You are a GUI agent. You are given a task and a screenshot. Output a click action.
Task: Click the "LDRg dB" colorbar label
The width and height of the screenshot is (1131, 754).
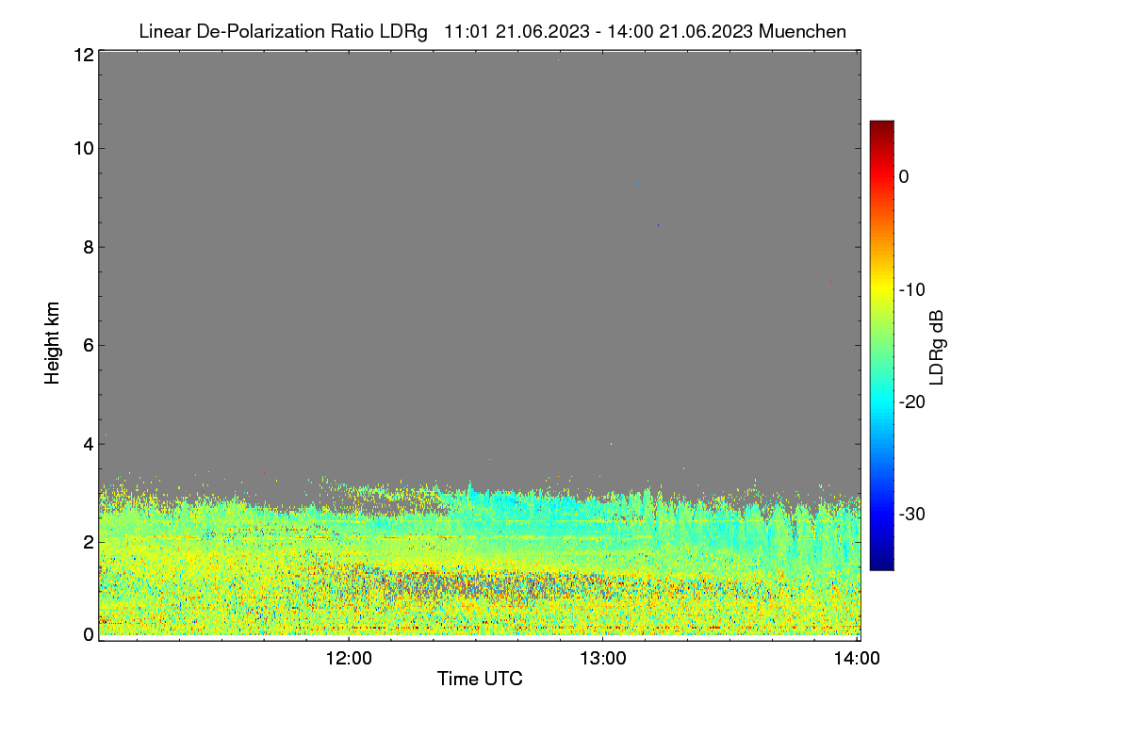point(936,347)
